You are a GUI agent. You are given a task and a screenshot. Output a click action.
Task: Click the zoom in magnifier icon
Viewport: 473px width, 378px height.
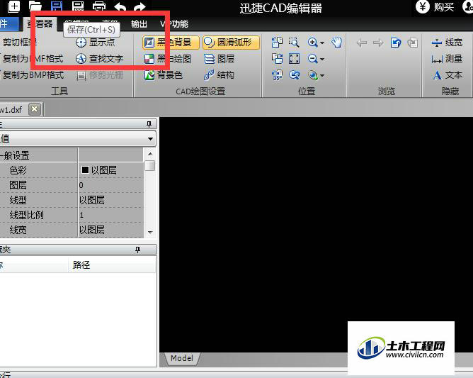[312, 43]
